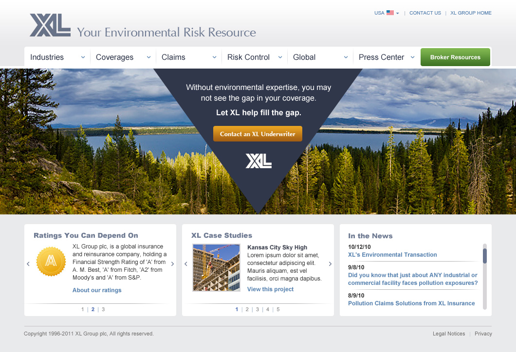
Task: Go to case studies page 1
Action: [237, 309]
